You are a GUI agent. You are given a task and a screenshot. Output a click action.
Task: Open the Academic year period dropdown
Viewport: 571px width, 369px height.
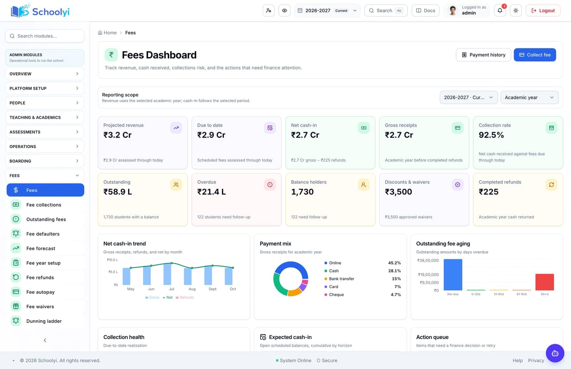click(530, 97)
